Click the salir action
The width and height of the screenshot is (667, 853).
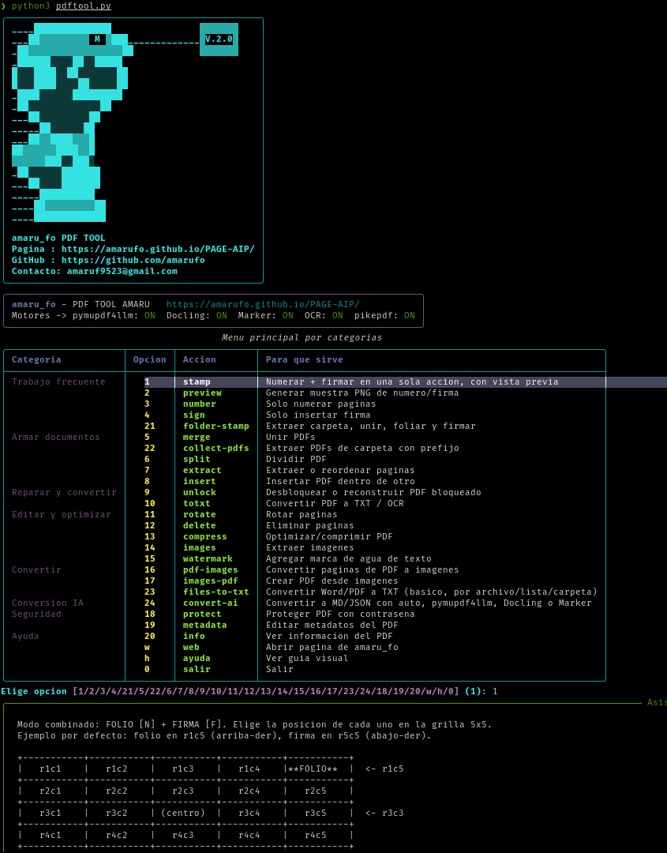197,669
